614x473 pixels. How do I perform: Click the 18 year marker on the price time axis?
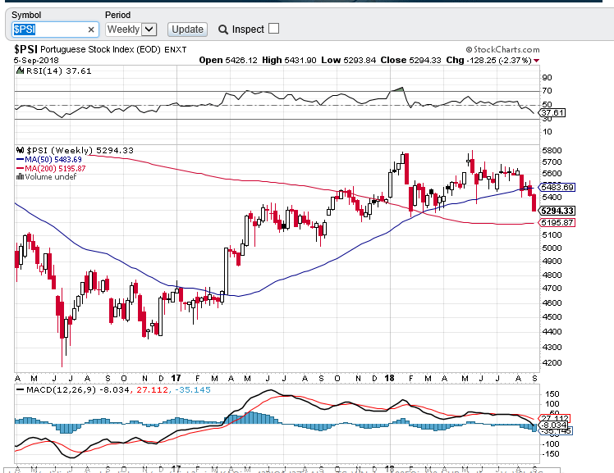tap(389, 378)
